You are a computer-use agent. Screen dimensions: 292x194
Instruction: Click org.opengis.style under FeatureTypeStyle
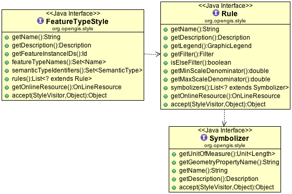[73, 29]
